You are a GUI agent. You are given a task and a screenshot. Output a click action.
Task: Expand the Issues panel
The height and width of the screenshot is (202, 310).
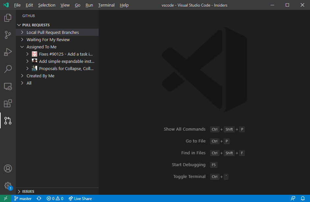[x=28, y=191]
